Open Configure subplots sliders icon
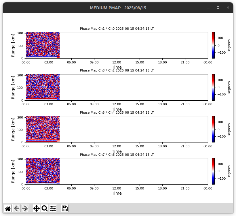Screen dimensions: 236x216 click(x=53, y=209)
